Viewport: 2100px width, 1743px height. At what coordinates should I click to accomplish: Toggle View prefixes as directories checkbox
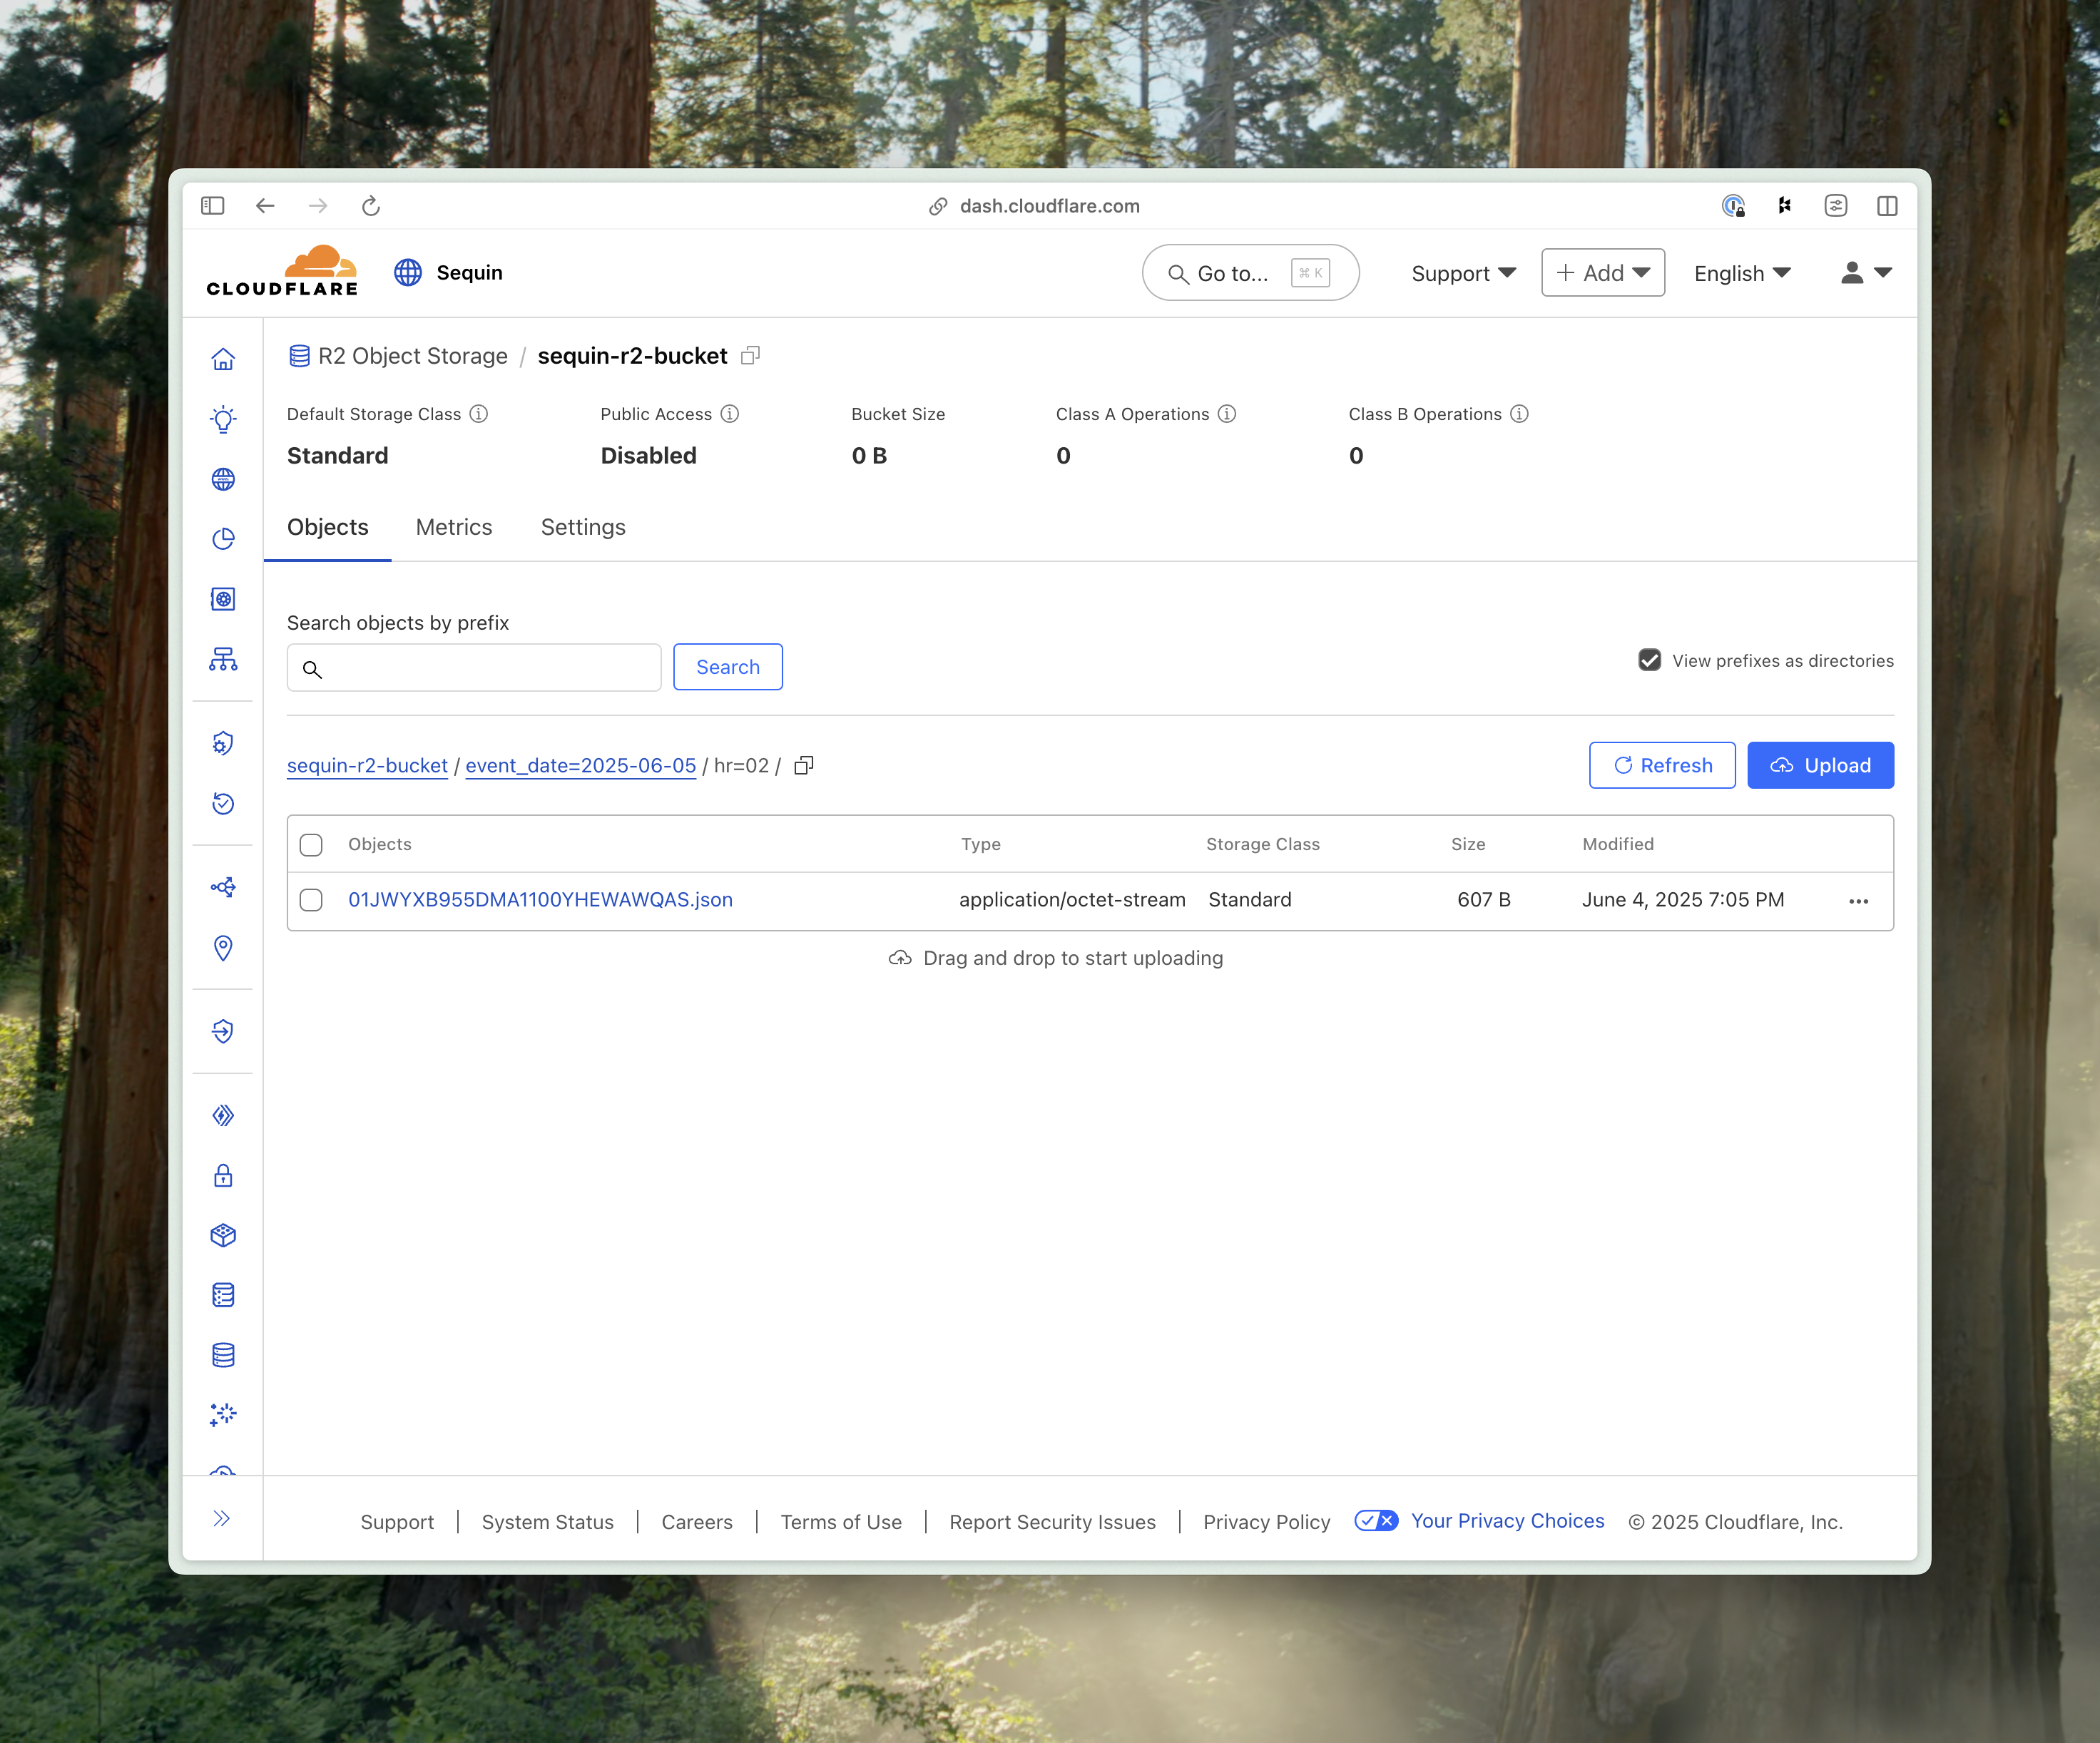pyautogui.click(x=1649, y=660)
